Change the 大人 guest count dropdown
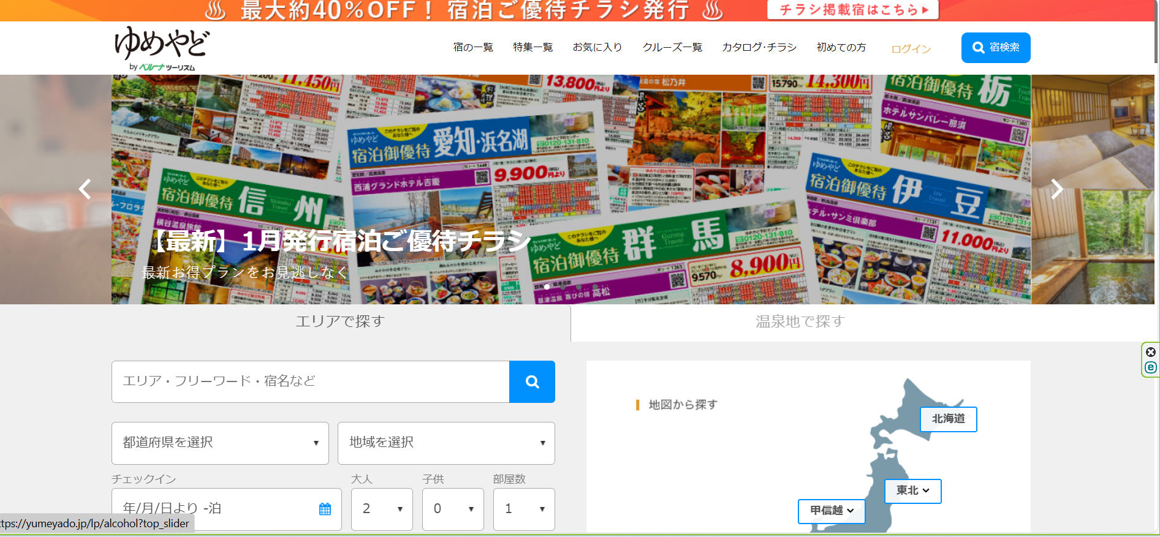 (x=382, y=509)
